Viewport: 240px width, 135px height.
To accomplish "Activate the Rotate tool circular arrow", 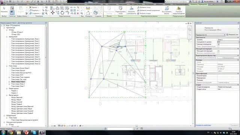I will coord(62,13).
